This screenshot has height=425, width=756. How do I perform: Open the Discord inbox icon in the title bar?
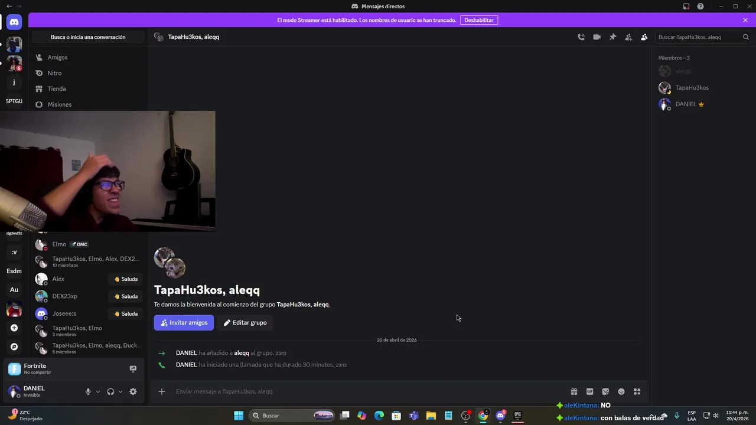click(x=686, y=6)
